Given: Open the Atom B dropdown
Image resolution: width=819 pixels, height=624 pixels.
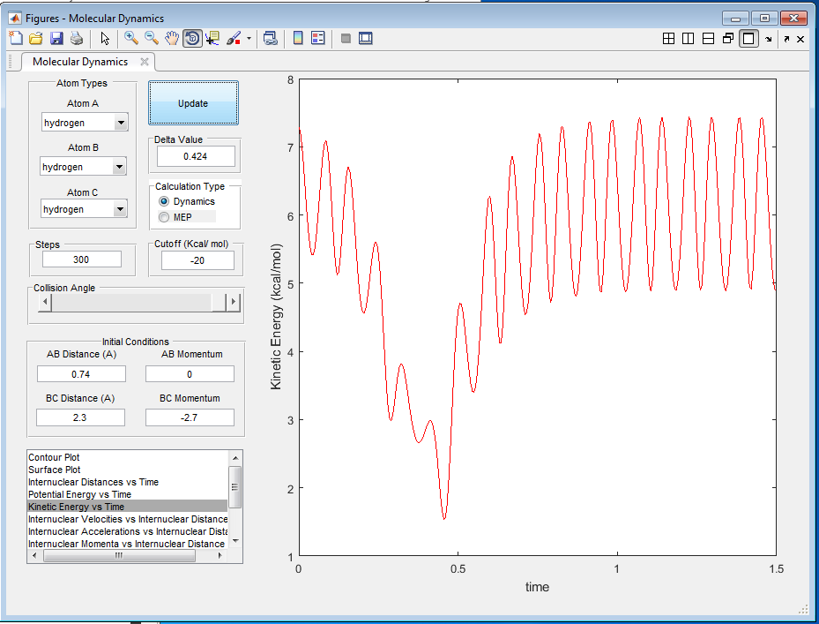Looking at the screenshot, I should click(118, 167).
